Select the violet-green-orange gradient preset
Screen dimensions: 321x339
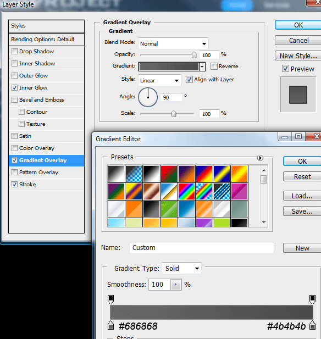(x=116, y=191)
